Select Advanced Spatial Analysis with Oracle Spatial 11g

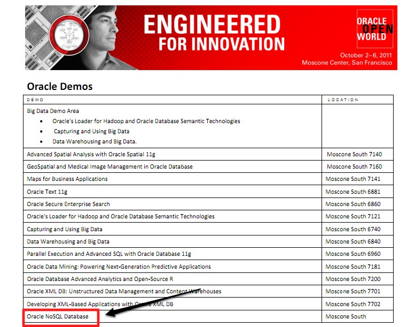(x=91, y=154)
